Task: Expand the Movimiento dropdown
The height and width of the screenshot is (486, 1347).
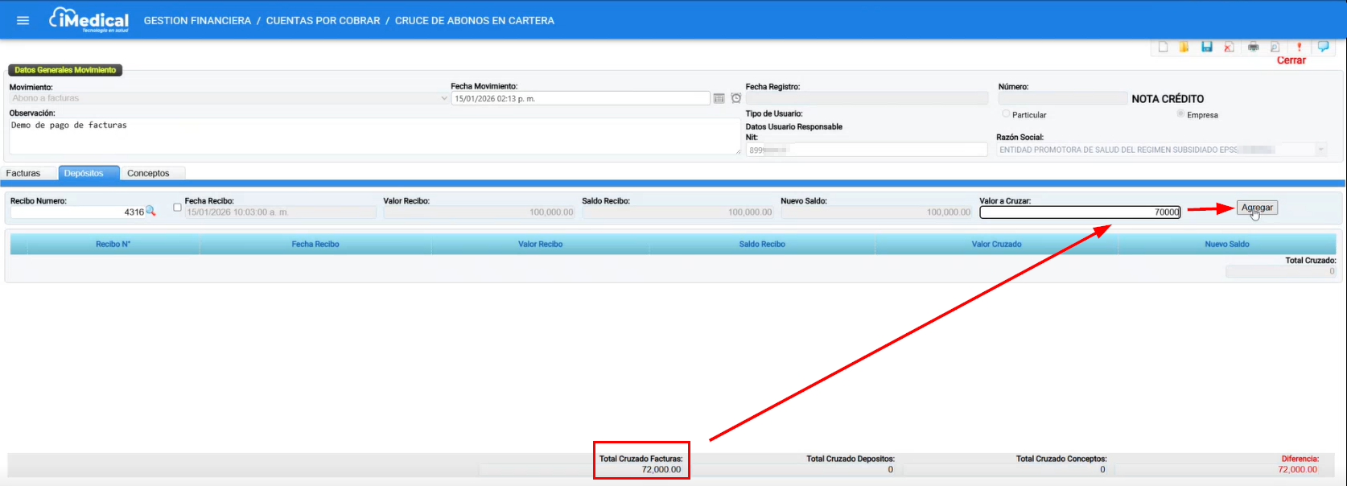Action: click(x=444, y=98)
